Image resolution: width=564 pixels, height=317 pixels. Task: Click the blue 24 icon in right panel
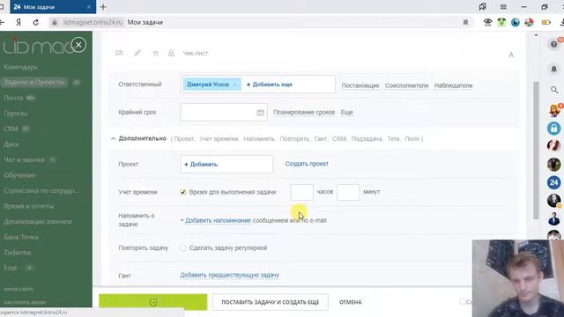[x=554, y=182]
